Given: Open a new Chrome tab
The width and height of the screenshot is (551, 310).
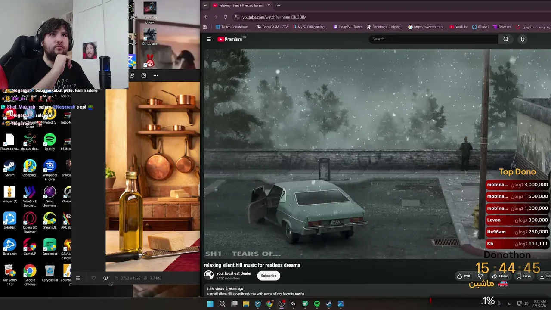Looking at the screenshot, I should click(x=279, y=6).
